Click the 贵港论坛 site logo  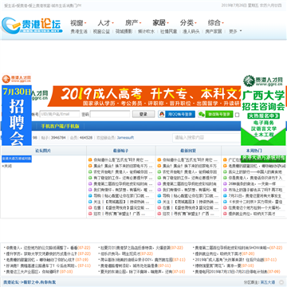click(x=32, y=26)
